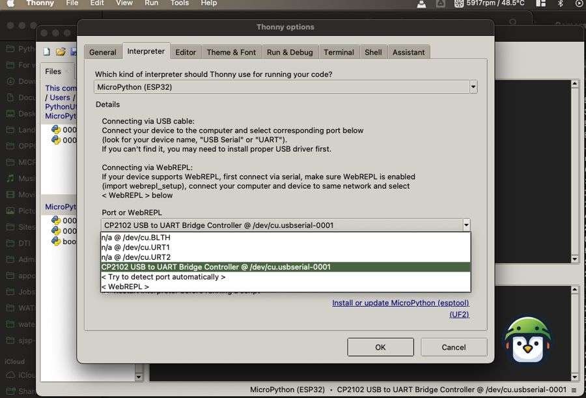
Task: Switch to the General tab
Action: (103, 52)
